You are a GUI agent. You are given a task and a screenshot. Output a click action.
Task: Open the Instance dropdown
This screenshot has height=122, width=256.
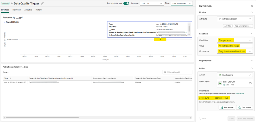tap(152, 3)
